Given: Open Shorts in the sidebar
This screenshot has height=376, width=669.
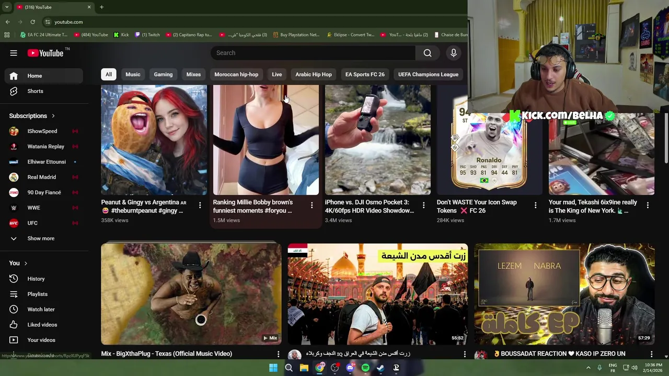Looking at the screenshot, I should tap(45, 91).
